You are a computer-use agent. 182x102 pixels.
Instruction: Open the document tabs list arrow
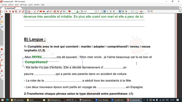[181, 8]
